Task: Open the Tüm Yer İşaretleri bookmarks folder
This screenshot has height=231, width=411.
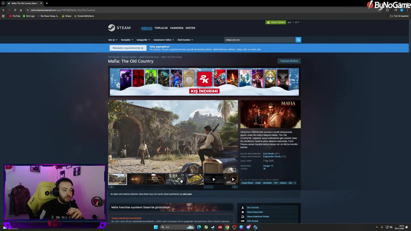Action: (x=399, y=16)
